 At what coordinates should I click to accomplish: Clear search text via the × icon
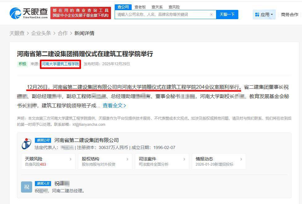click(211, 15)
